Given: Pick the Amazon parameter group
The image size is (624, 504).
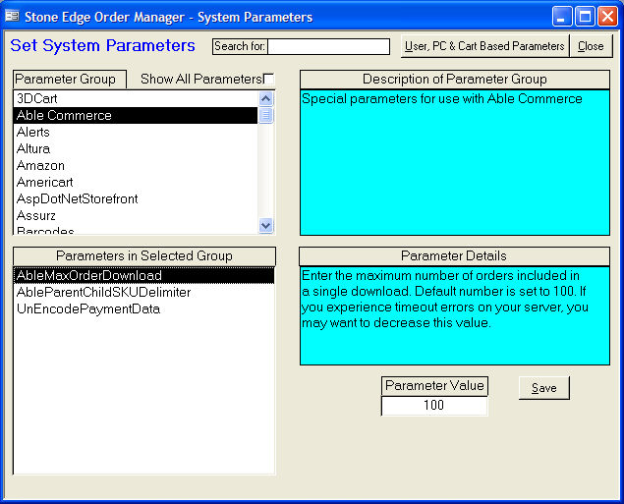Looking at the screenshot, I should coord(136,165).
